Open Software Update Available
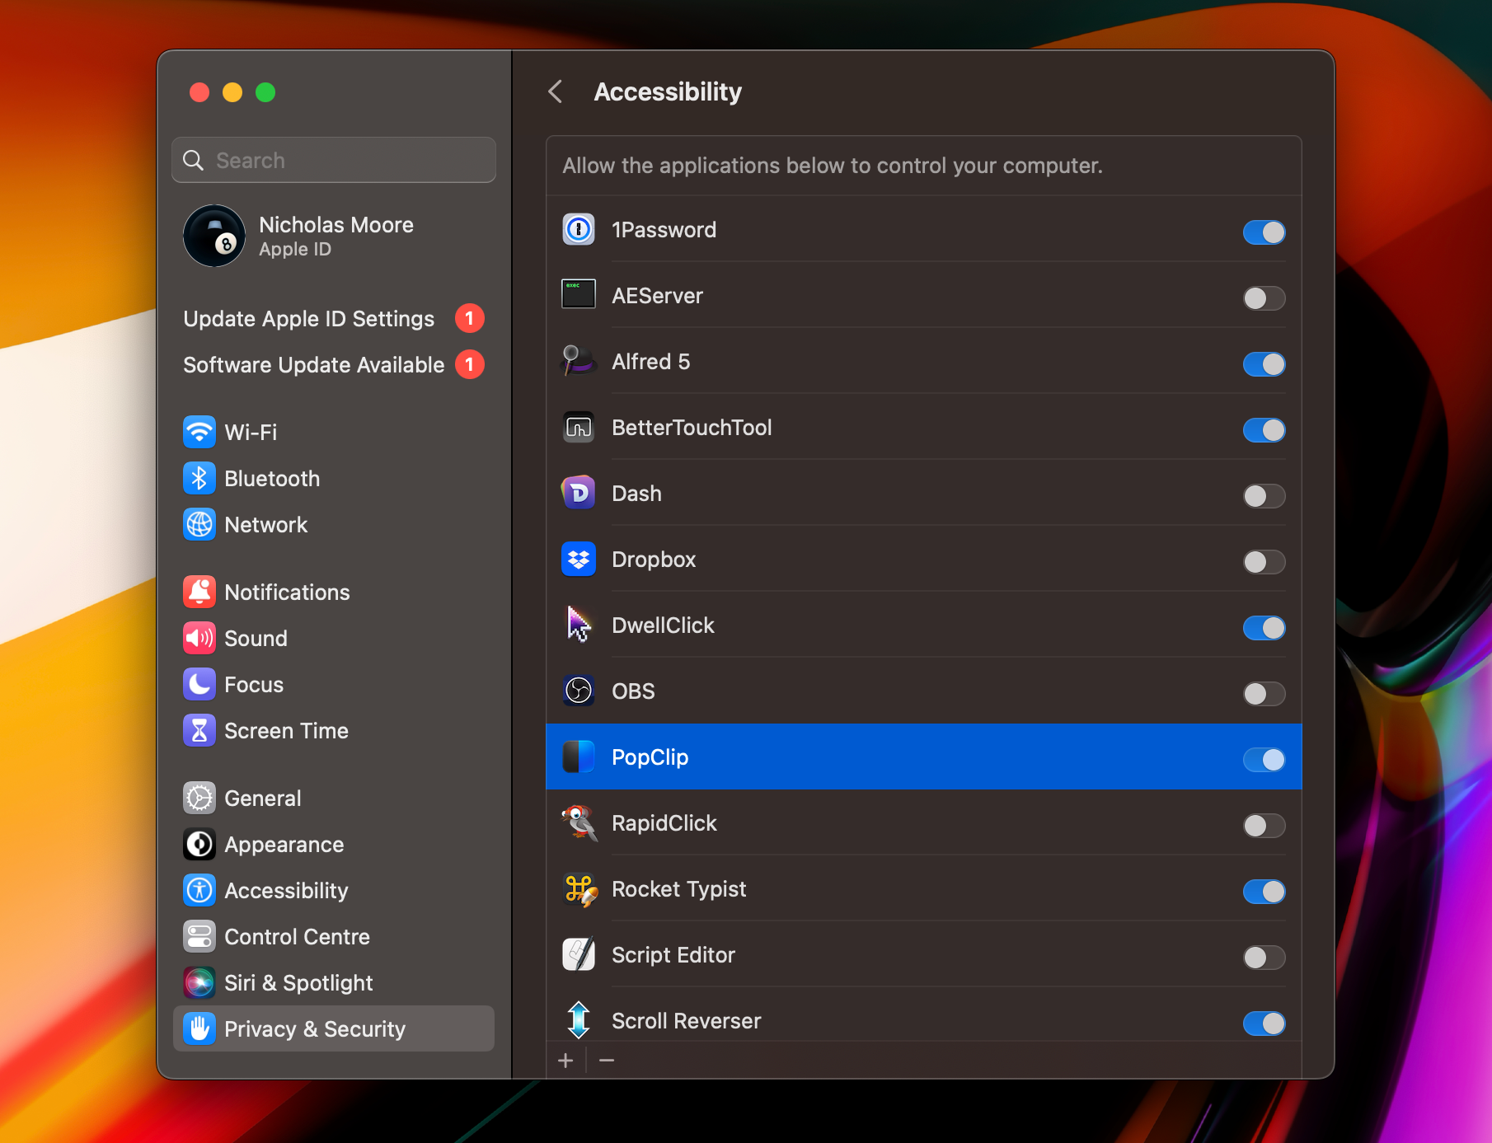 coord(333,365)
